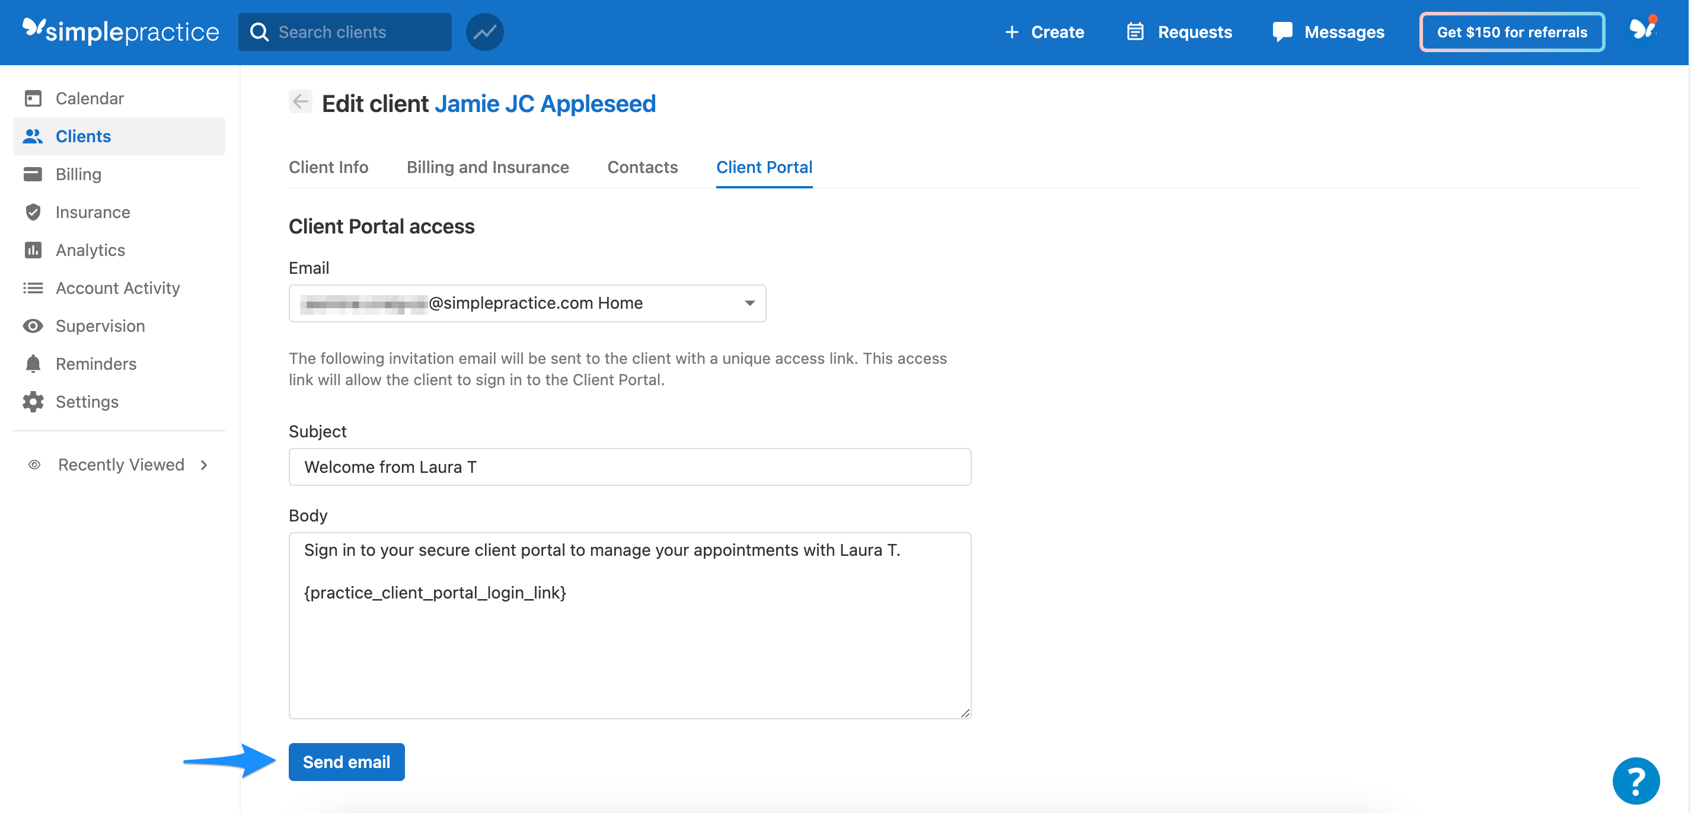Click the Account Activity list icon
This screenshot has height=813, width=1691.
tap(33, 288)
